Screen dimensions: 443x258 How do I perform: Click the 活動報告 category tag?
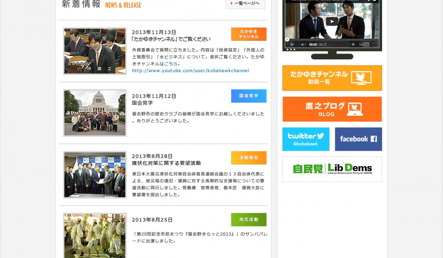(249, 158)
